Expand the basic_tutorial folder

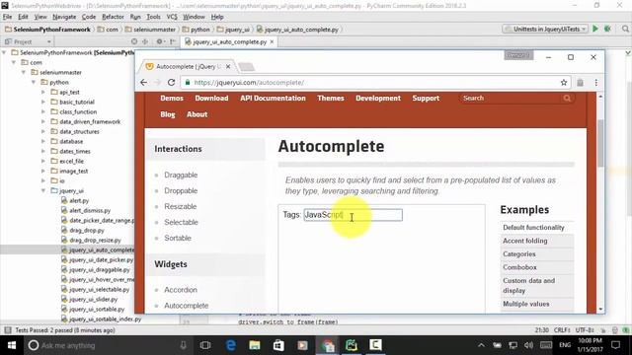[x=43, y=103]
